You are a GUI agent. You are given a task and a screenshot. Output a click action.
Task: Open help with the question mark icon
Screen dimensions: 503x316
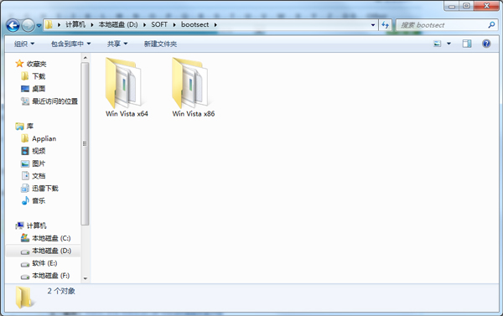(x=486, y=44)
